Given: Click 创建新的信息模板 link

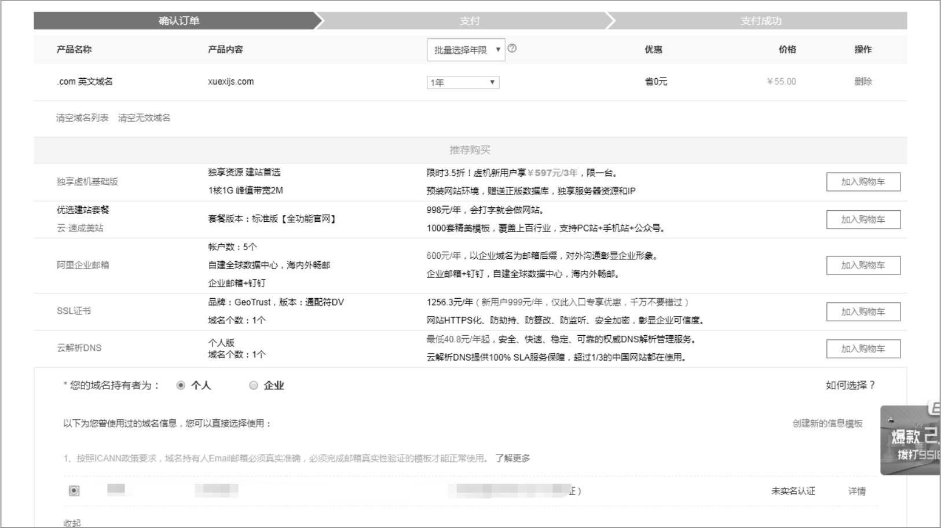Looking at the screenshot, I should click(x=828, y=424).
